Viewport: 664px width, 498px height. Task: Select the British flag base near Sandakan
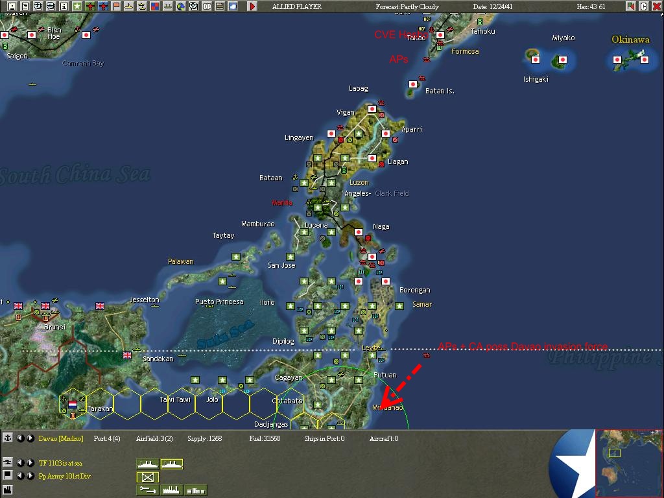[127, 355]
